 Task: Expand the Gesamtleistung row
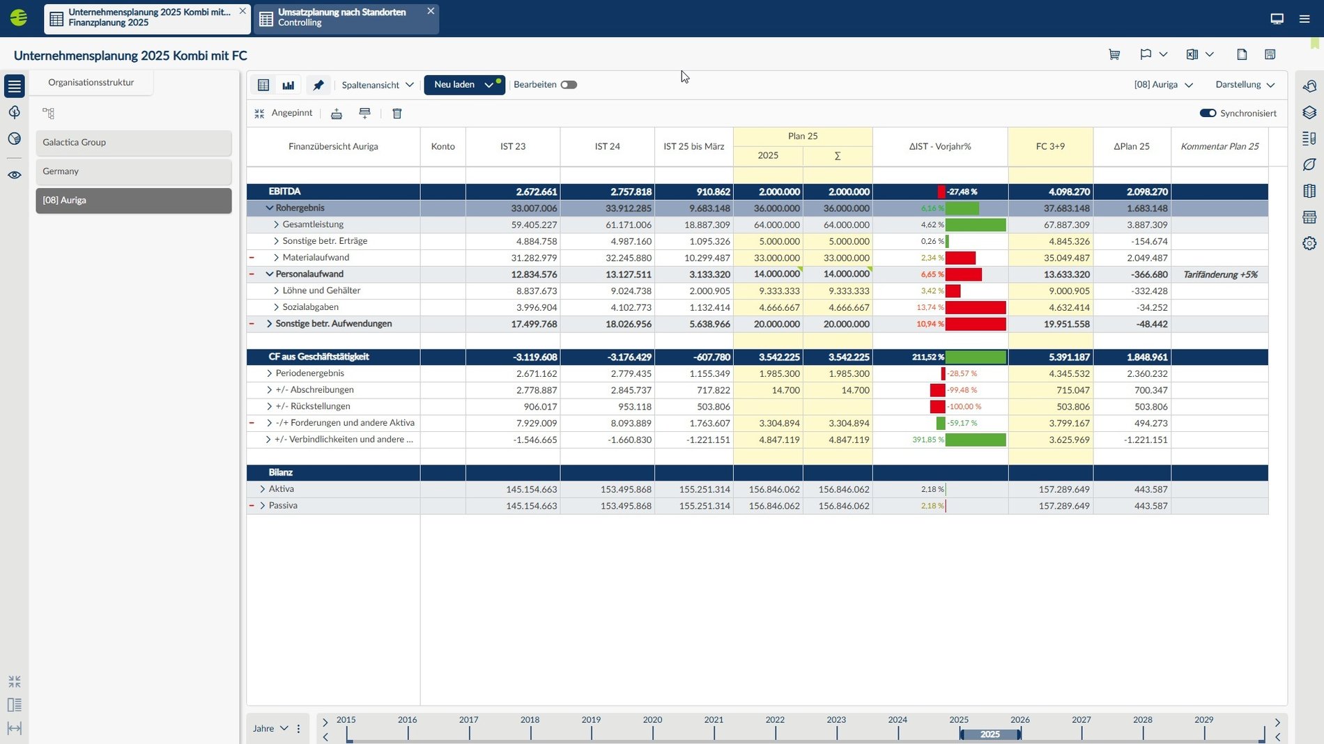point(277,224)
